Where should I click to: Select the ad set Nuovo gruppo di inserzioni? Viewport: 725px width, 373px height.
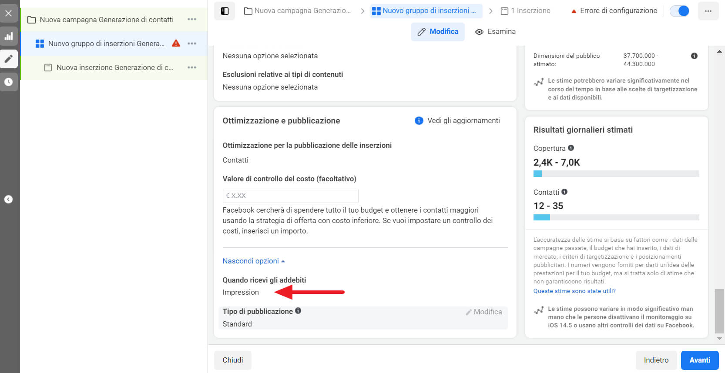coord(114,43)
